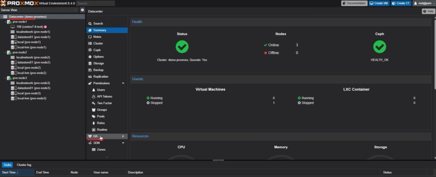This screenshot has width=436, height=177.
Task: Switch to the Tasks tab
Action: (x=8, y=165)
